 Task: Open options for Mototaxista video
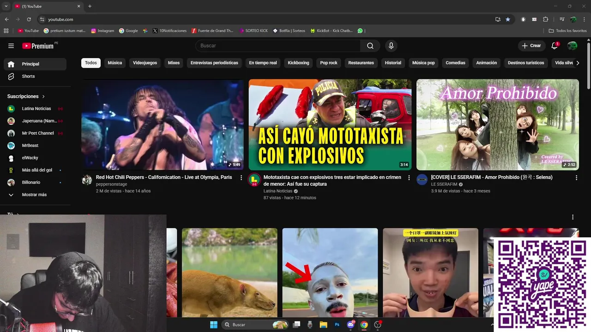coord(409,178)
